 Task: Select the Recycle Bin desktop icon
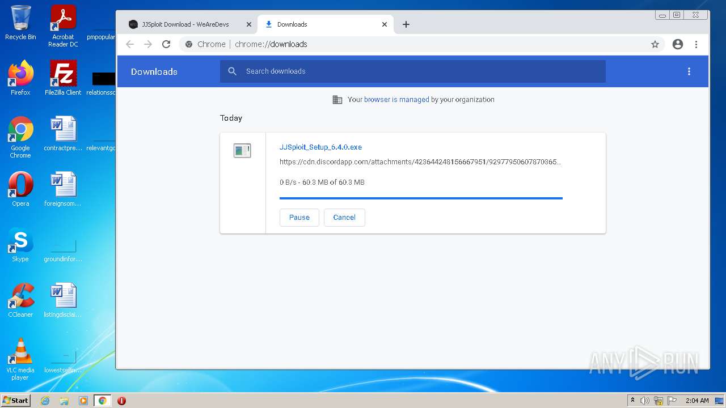click(20, 24)
